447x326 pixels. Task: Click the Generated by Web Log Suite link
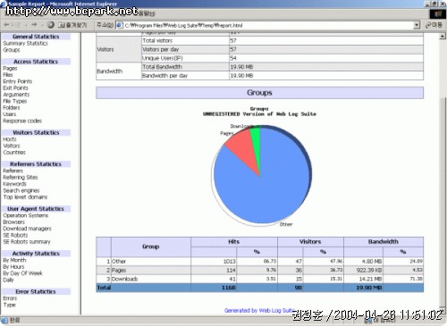click(259, 311)
